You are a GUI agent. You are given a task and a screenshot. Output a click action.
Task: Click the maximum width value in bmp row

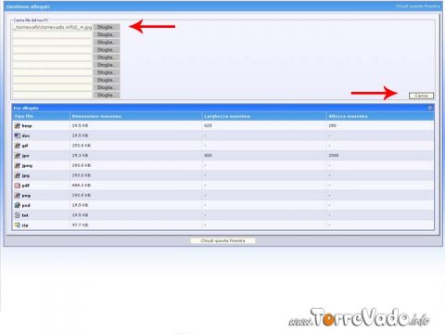coord(208,125)
